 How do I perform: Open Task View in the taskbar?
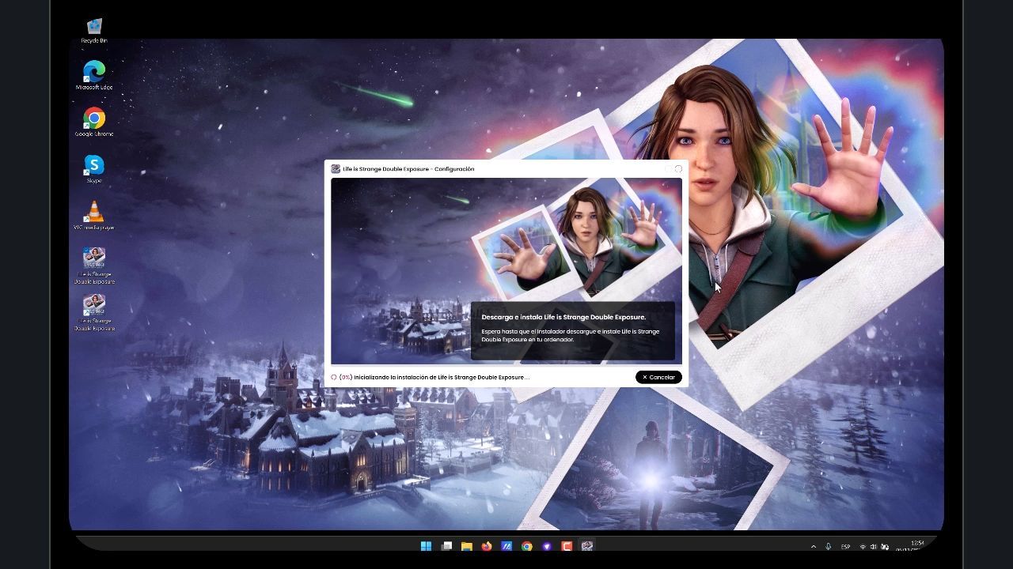(x=446, y=546)
